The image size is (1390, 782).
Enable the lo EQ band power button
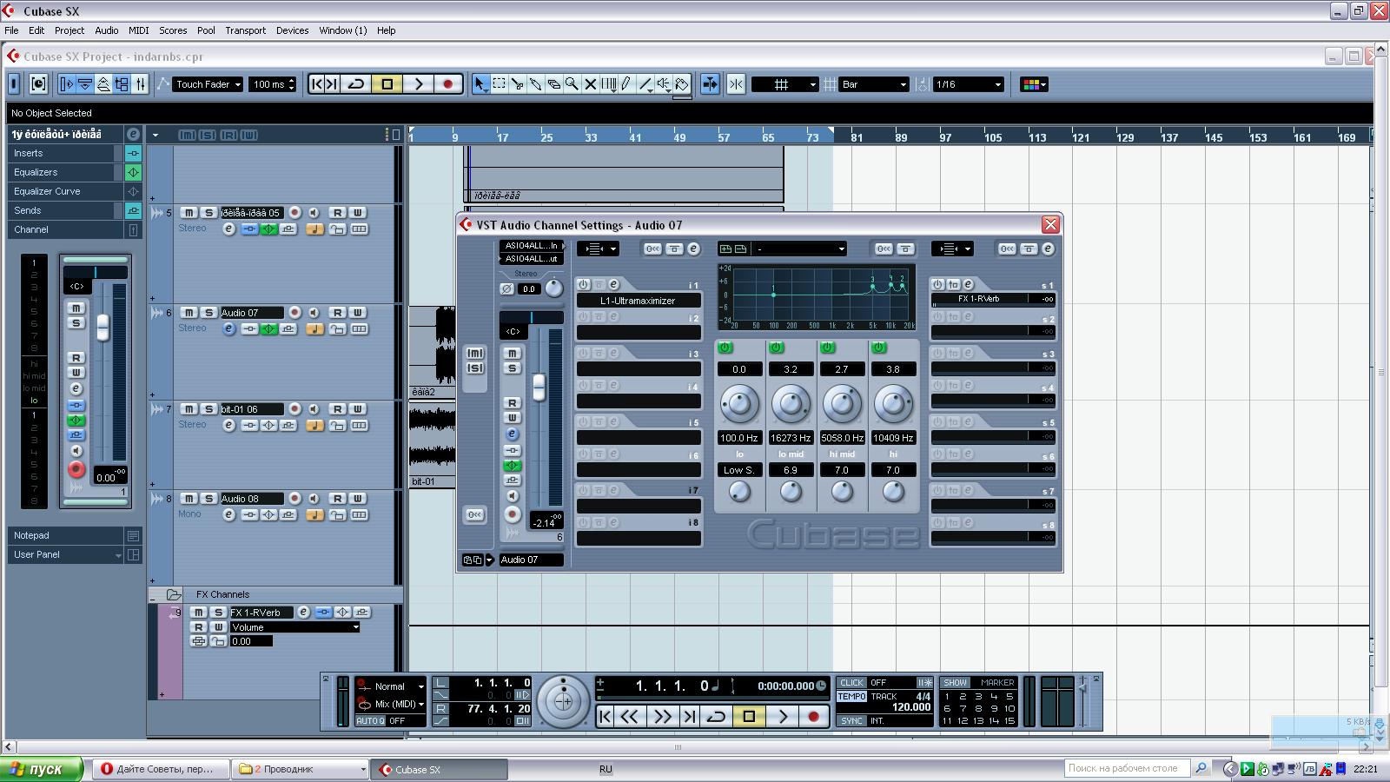click(x=725, y=348)
